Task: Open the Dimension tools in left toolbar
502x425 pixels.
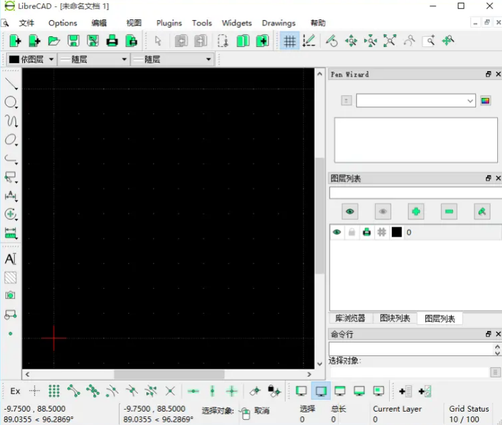Action: point(11,195)
